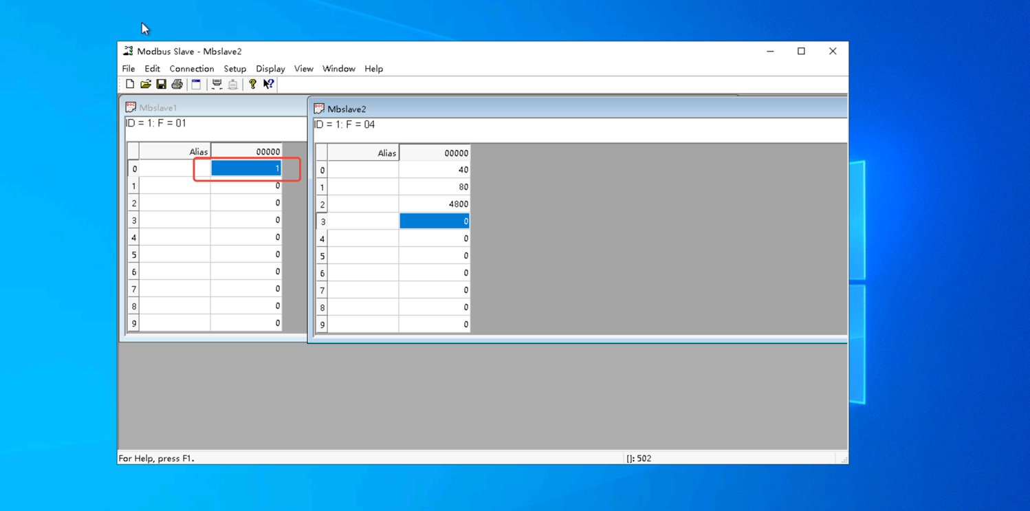Select value 80 in Mbslave2
The width and height of the screenshot is (1030, 511).
pos(435,187)
